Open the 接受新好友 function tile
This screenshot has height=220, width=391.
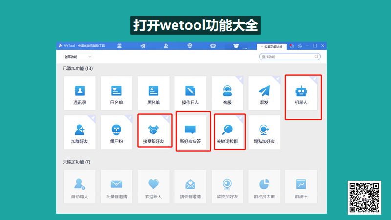point(154,132)
